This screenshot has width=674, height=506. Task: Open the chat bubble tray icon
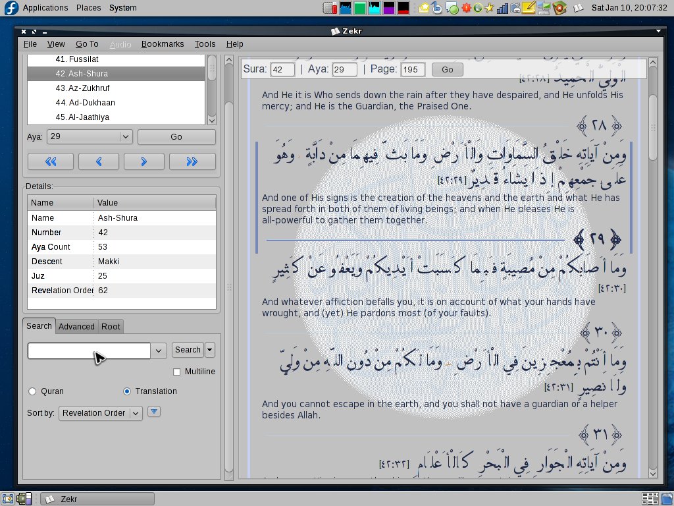(x=452, y=8)
